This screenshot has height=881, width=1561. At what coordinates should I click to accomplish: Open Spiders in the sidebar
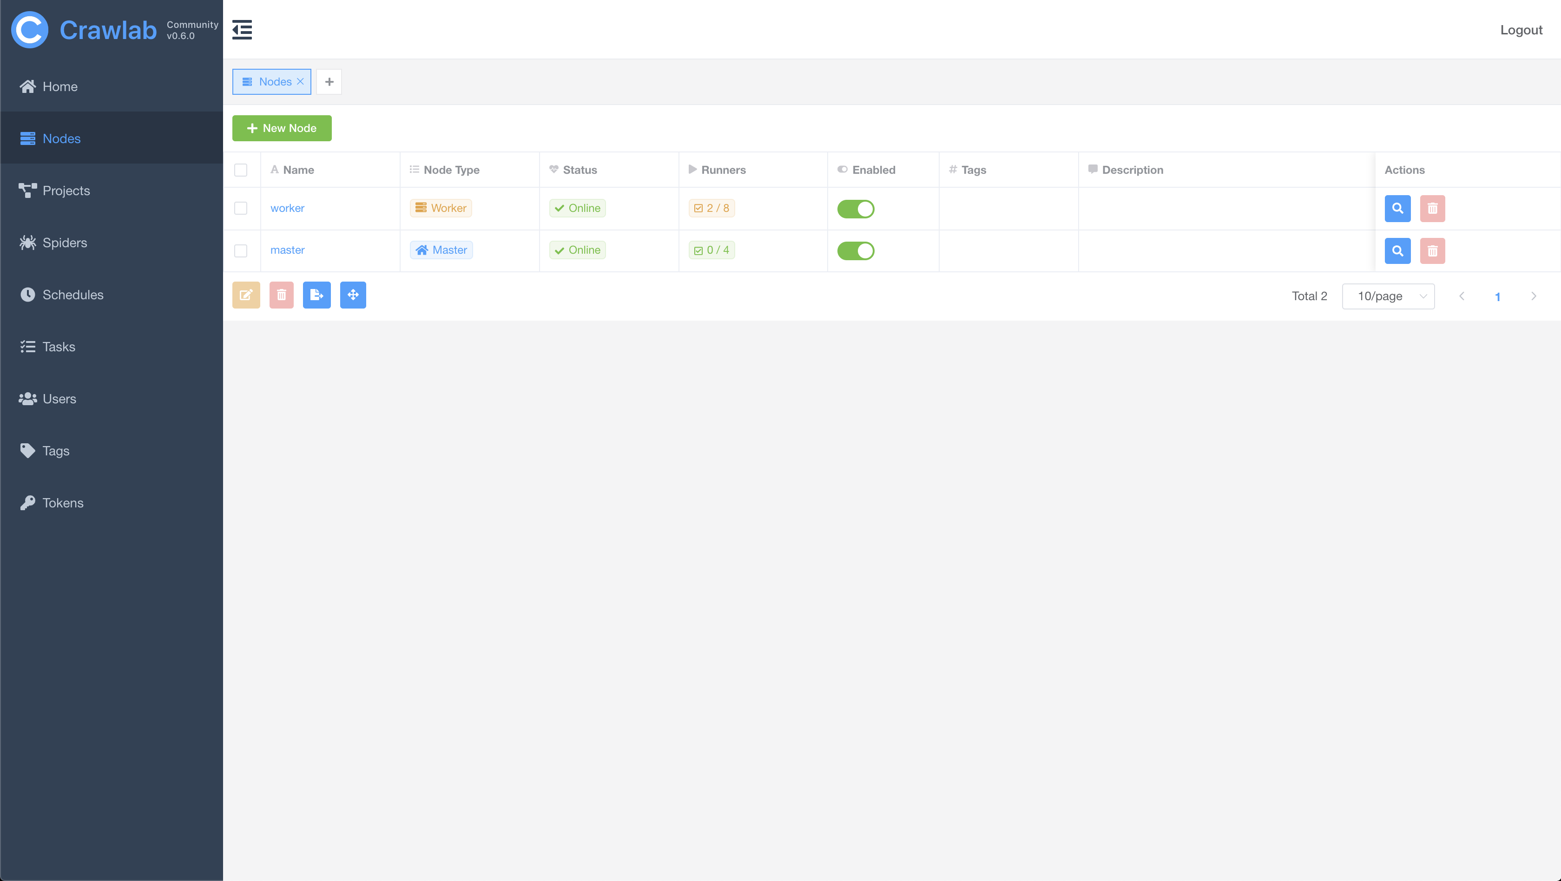(x=64, y=243)
